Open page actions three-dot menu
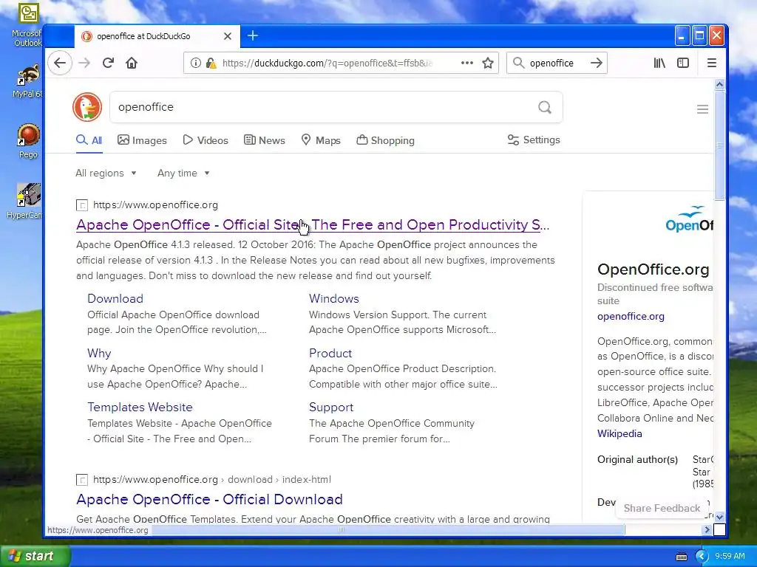This screenshot has width=757, height=567. point(467,63)
